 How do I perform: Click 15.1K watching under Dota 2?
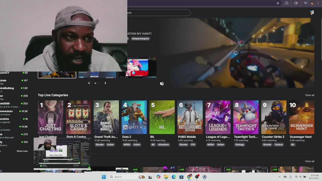coord(130,141)
